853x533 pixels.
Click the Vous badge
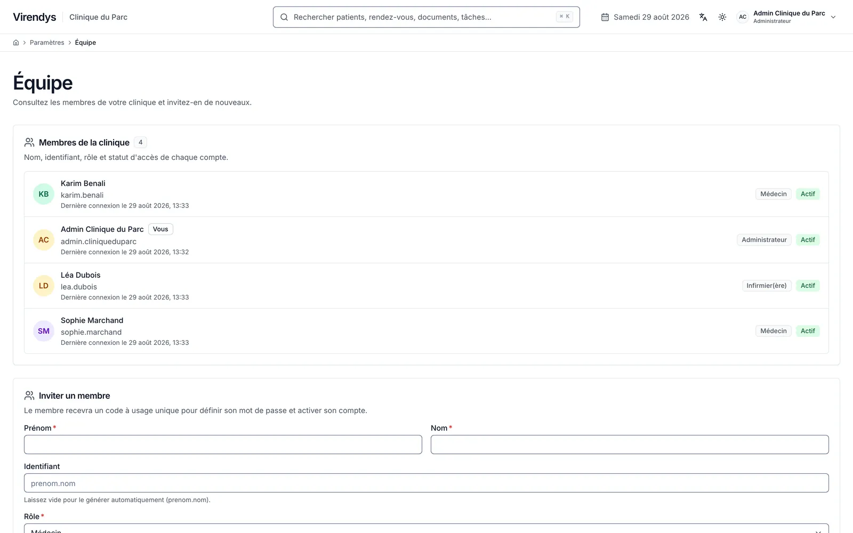point(160,229)
